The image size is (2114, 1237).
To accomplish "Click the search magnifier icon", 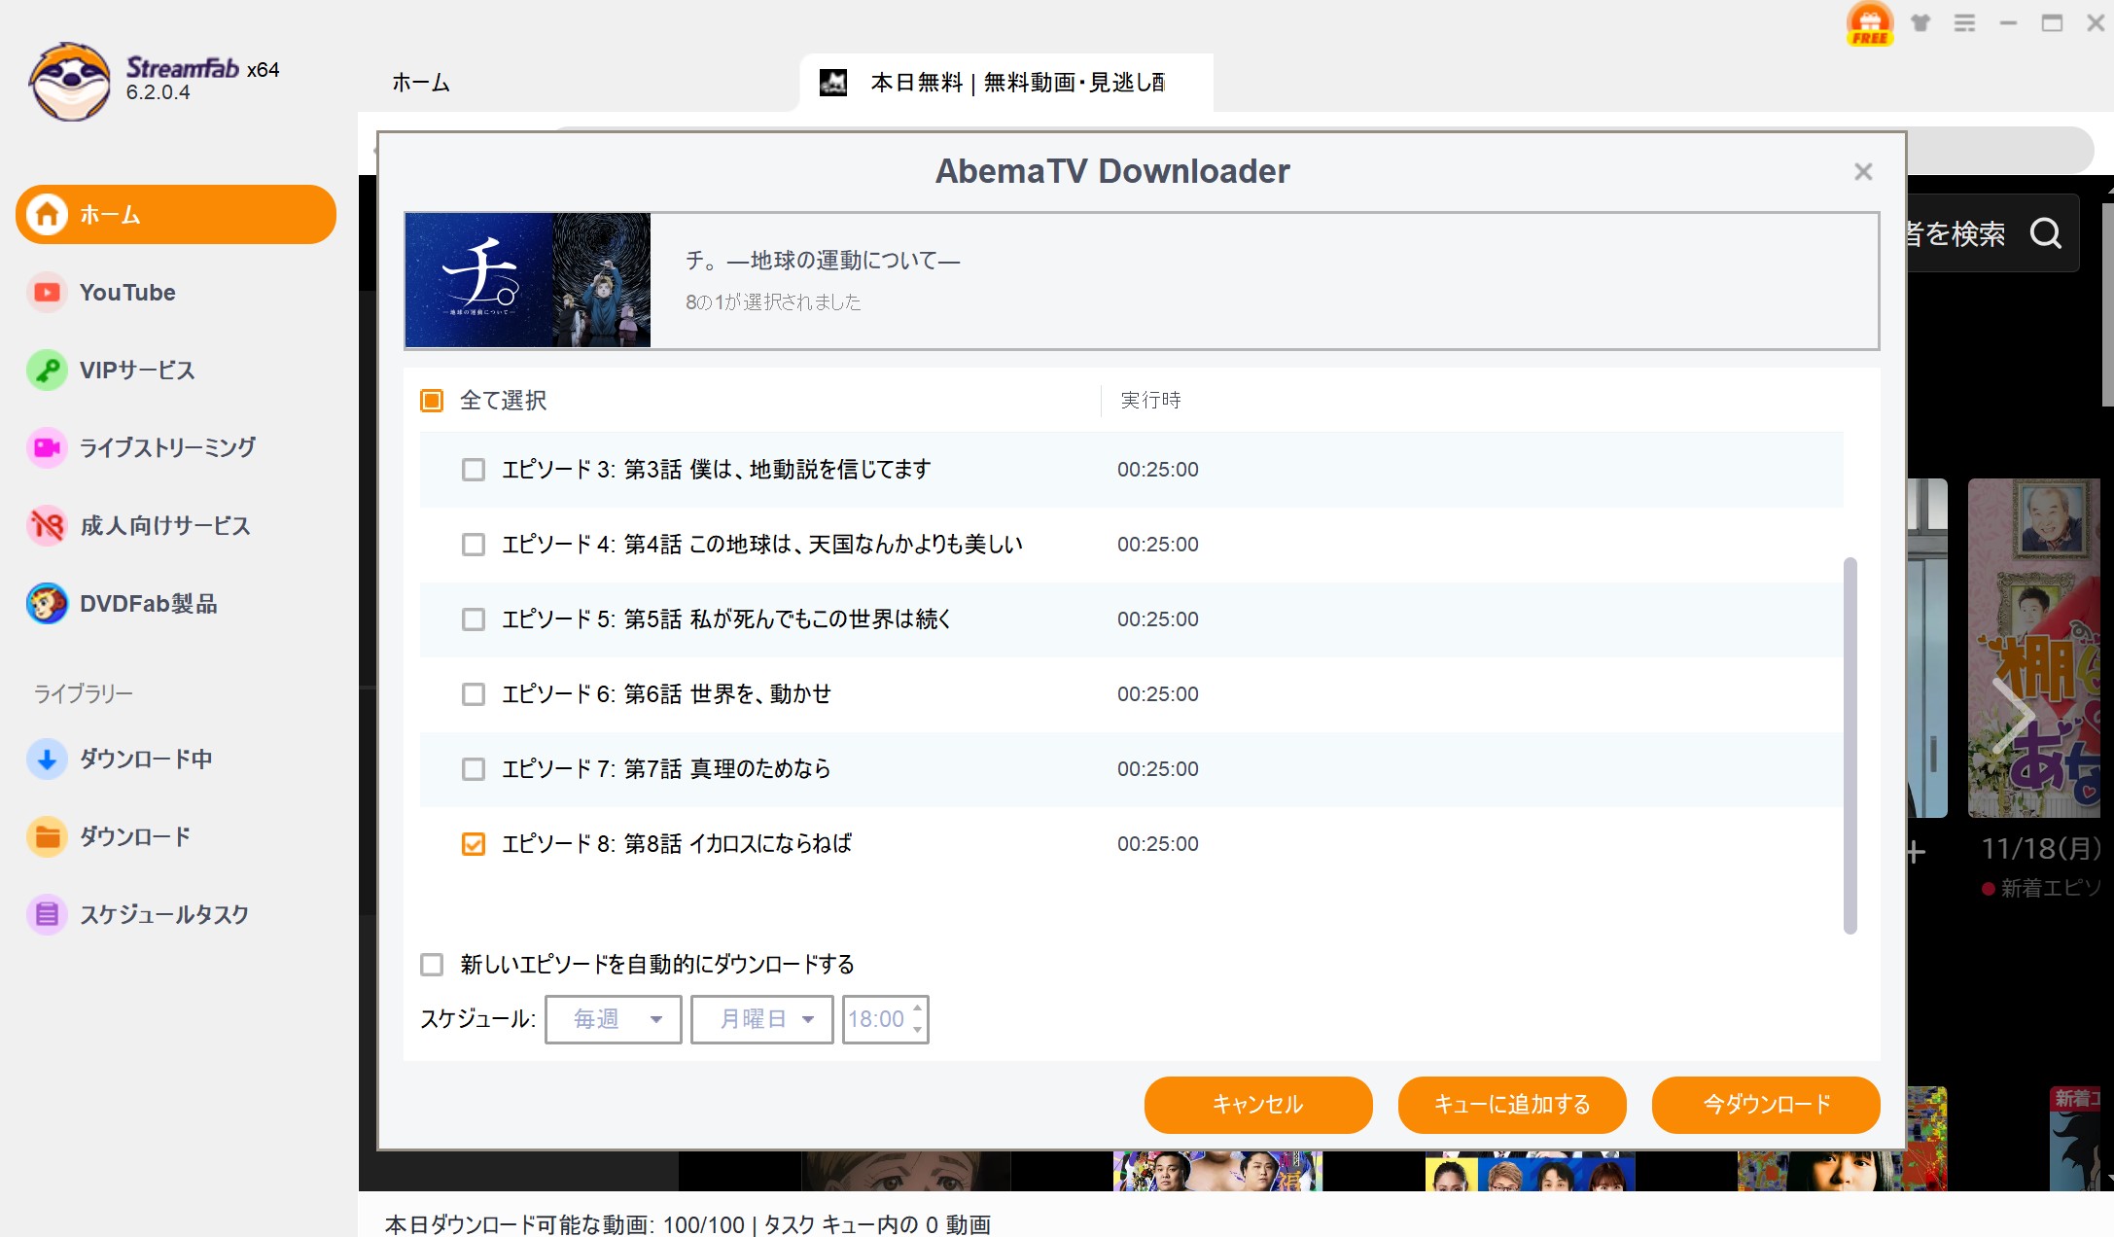I will 2046,233.
